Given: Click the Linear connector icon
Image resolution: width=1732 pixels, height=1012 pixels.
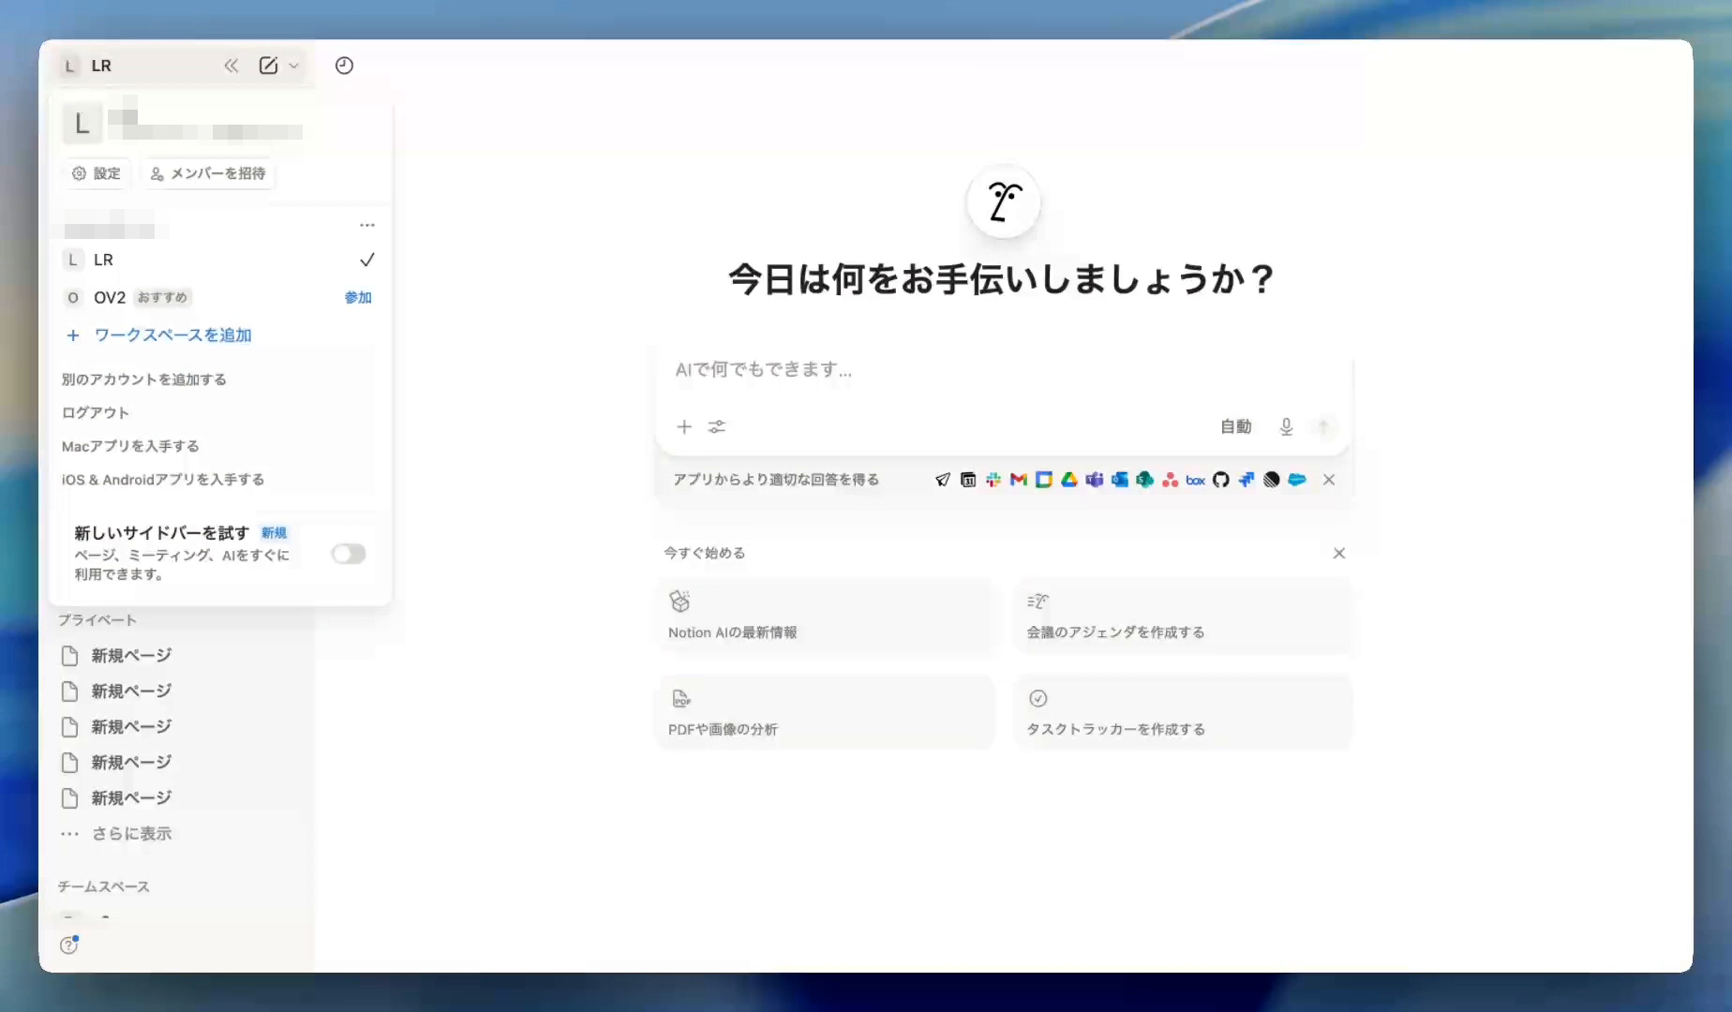Looking at the screenshot, I should [1272, 480].
